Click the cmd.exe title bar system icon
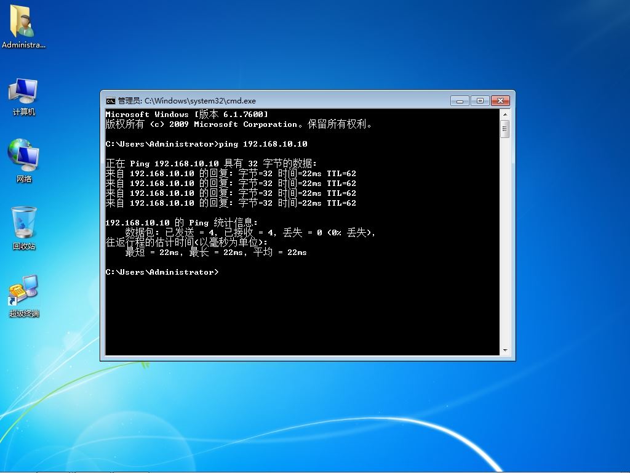Viewport: 630px width, 473px height. pyautogui.click(x=111, y=101)
